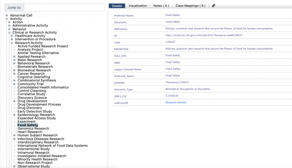Select Genomics Research class
Screen dimensions: 292x168
click(x=33, y=128)
